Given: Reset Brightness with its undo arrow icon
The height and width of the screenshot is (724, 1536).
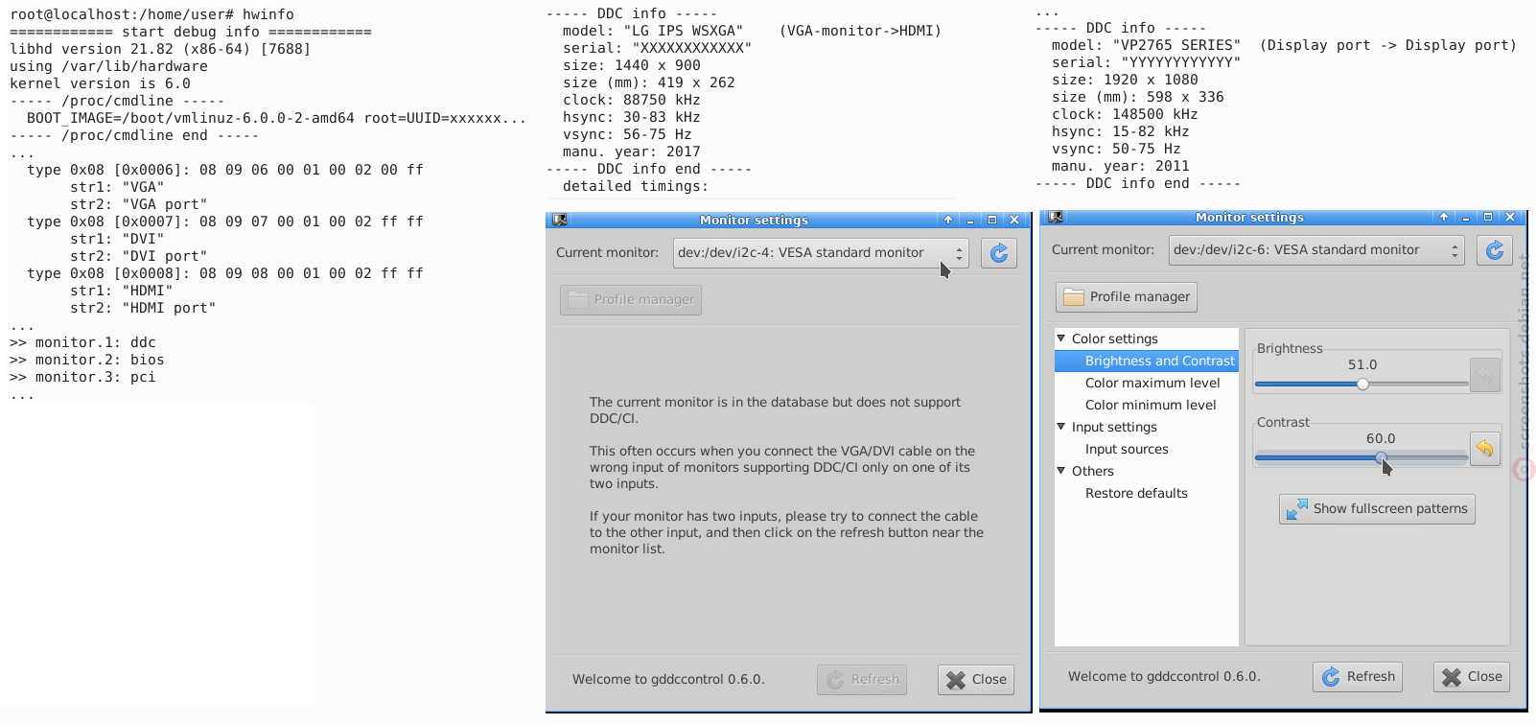Looking at the screenshot, I should (x=1484, y=374).
